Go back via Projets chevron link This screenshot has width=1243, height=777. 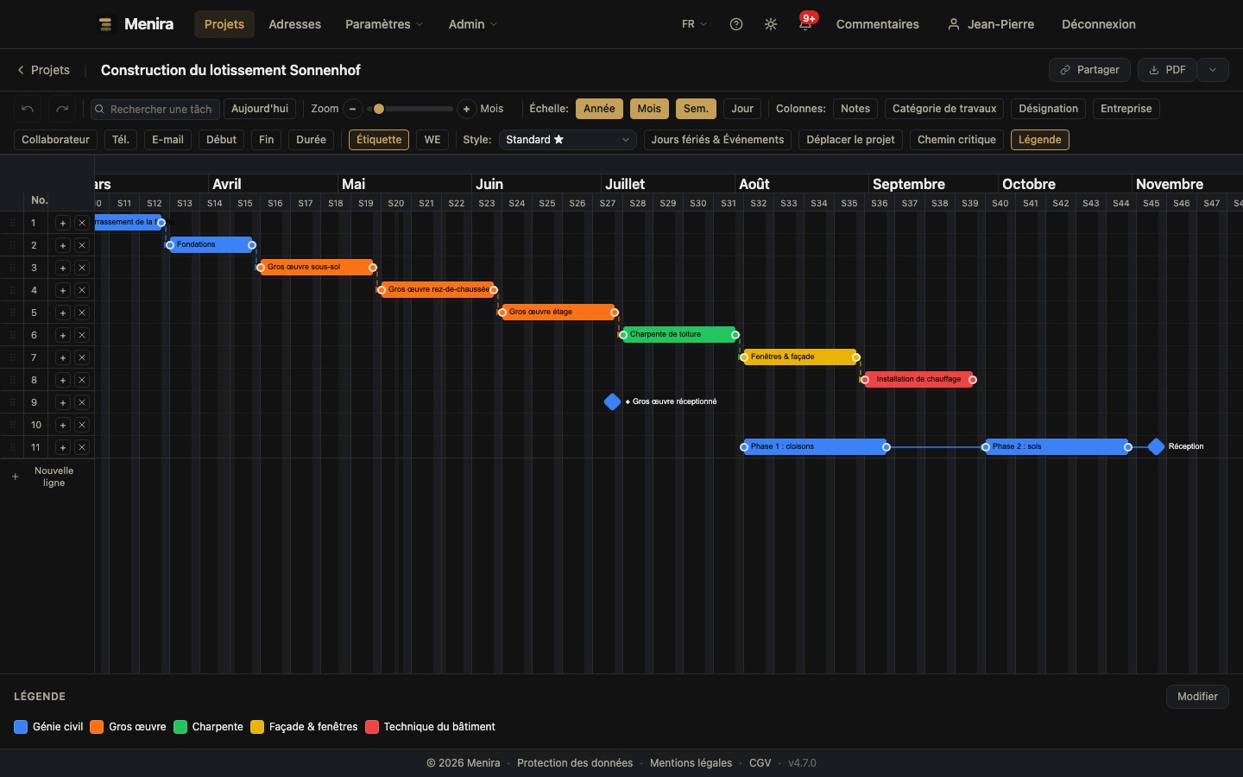point(43,70)
